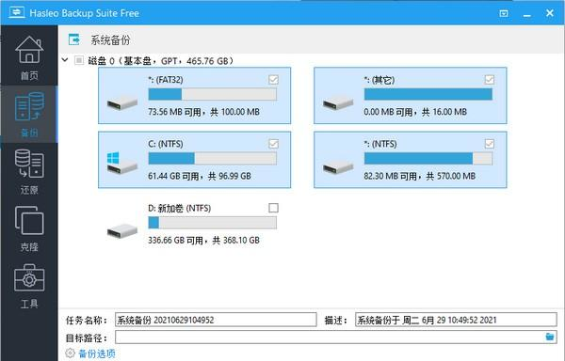Screen dimensions: 565x361
Task: Collapse the 磁盘 0 disk tree
Action: [65, 60]
